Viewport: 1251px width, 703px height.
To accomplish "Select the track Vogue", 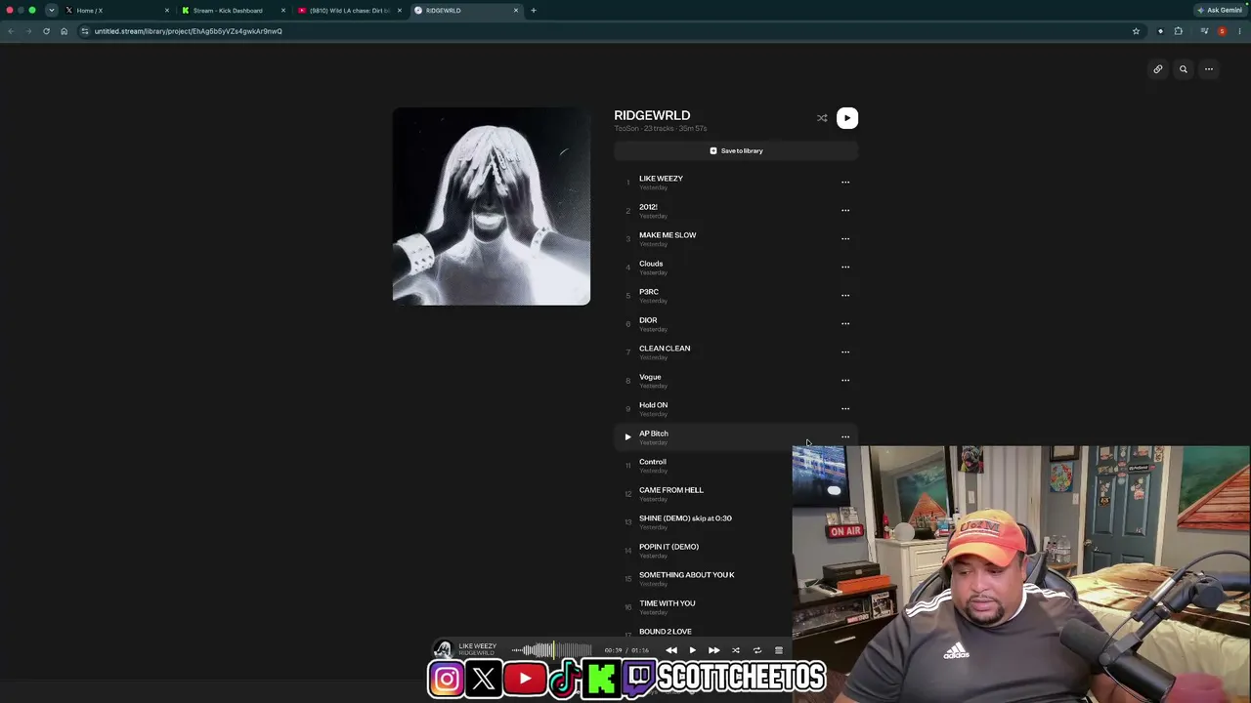I will (736, 380).
